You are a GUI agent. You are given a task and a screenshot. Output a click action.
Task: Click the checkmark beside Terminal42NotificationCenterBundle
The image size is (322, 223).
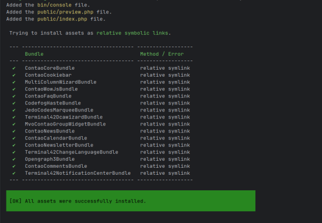click(x=14, y=173)
